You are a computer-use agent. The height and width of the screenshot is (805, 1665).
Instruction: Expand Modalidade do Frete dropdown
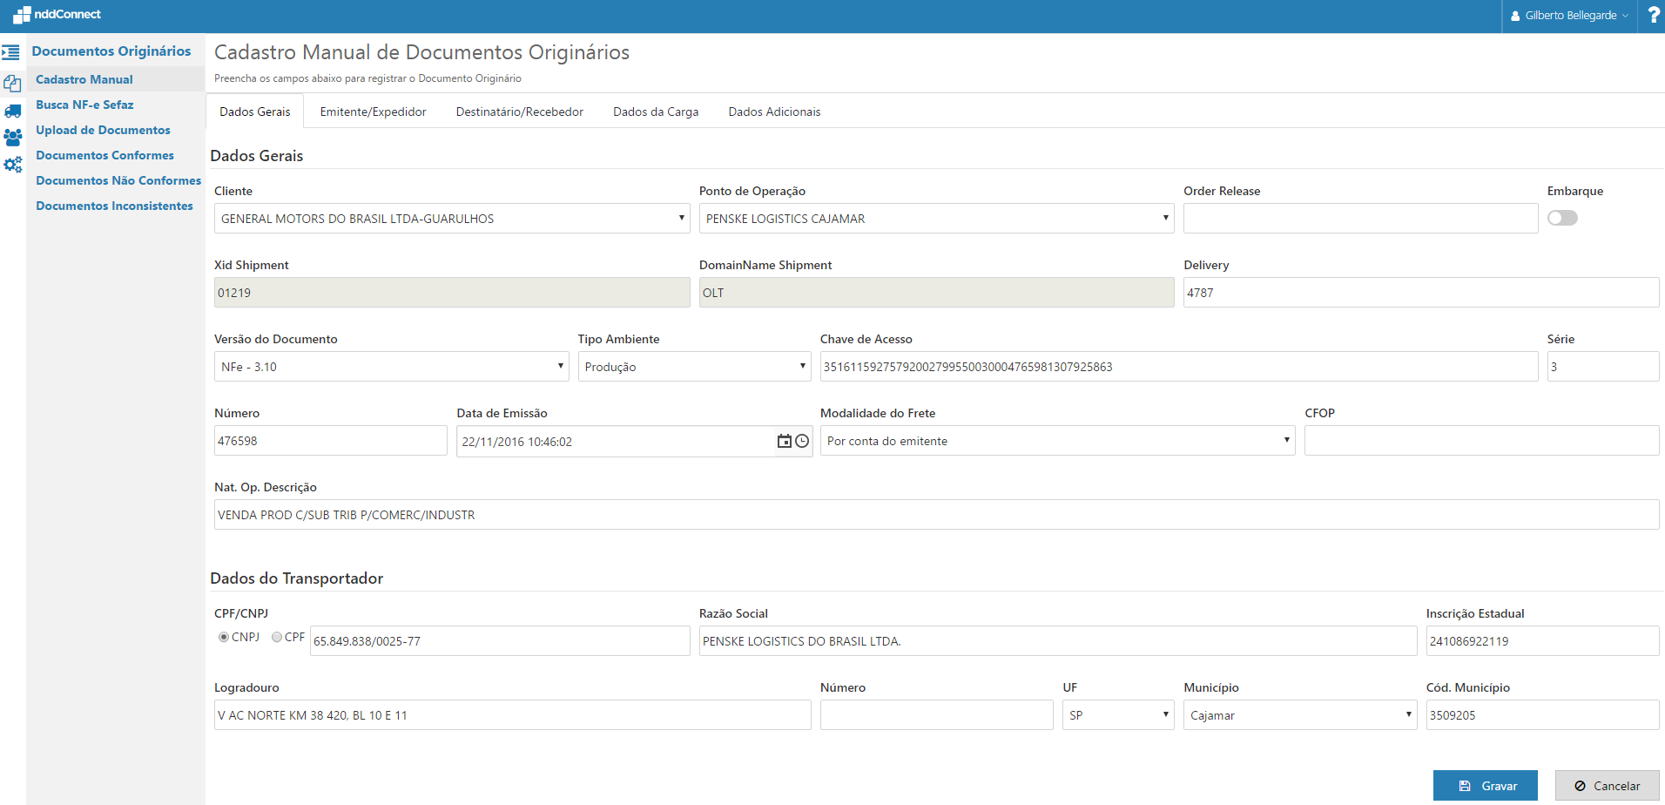tap(1057, 441)
